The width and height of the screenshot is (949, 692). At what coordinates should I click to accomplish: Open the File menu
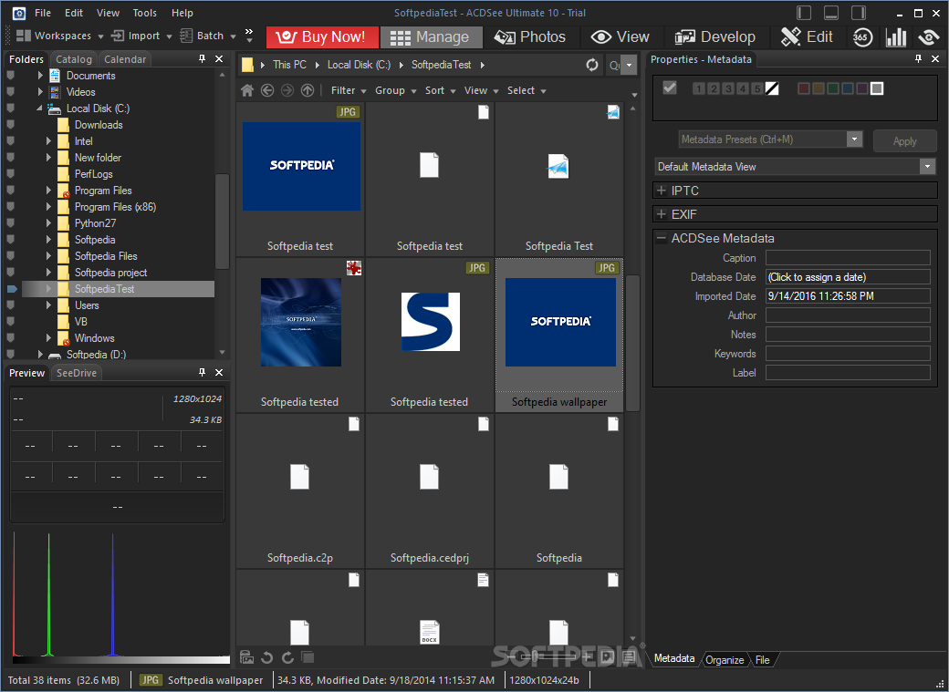[x=43, y=13]
